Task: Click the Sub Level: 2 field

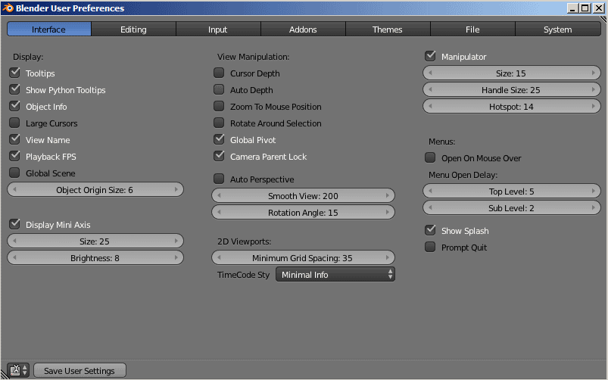Action: pyautogui.click(x=512, y=208)
